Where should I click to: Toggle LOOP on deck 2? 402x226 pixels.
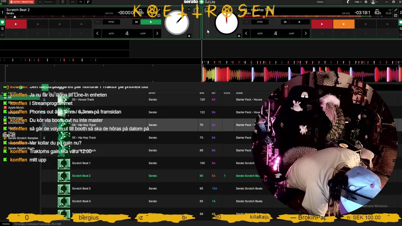click(x=291, y=33)
